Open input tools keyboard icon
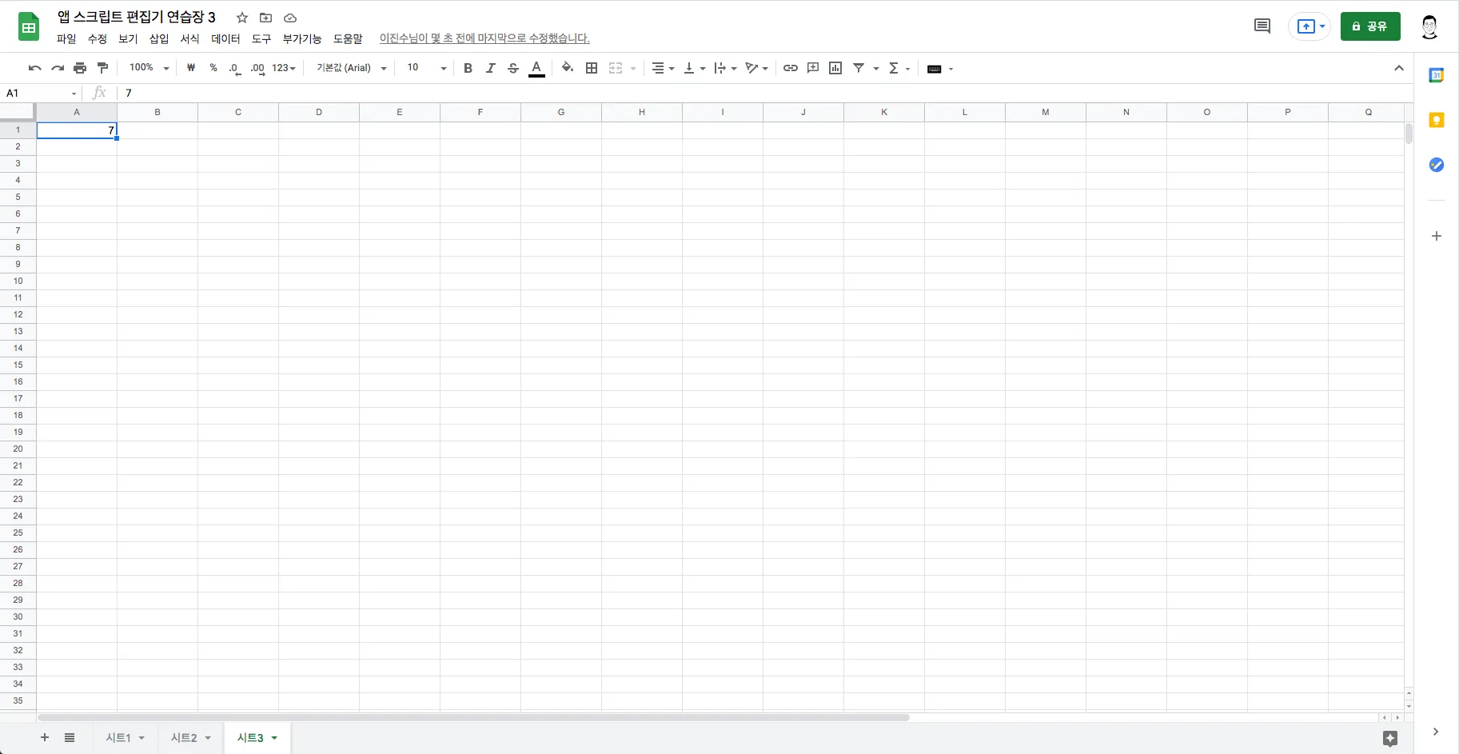Image resolution: width=1459 pixels, height=754 pixels. (934, 69)
